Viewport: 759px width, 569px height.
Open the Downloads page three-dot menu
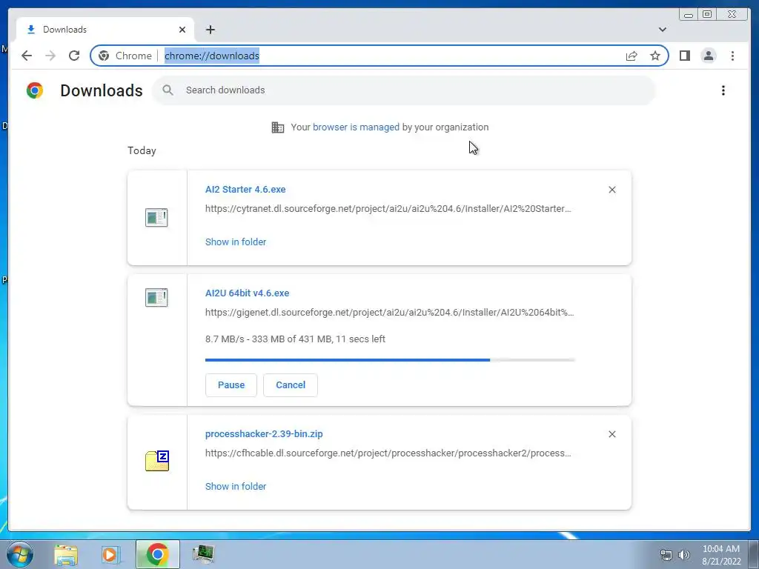723,90
